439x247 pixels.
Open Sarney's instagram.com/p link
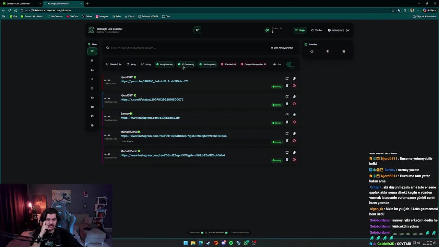[150, 118]
